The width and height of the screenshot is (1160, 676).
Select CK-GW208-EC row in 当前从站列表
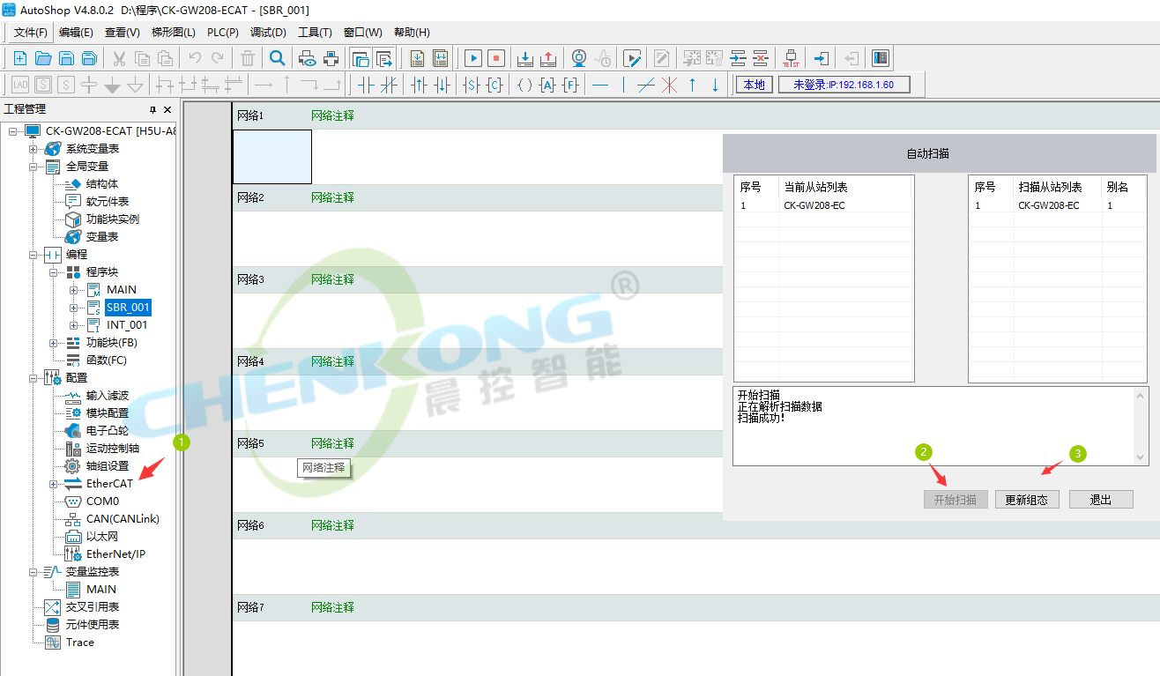(x=823, y=205)
